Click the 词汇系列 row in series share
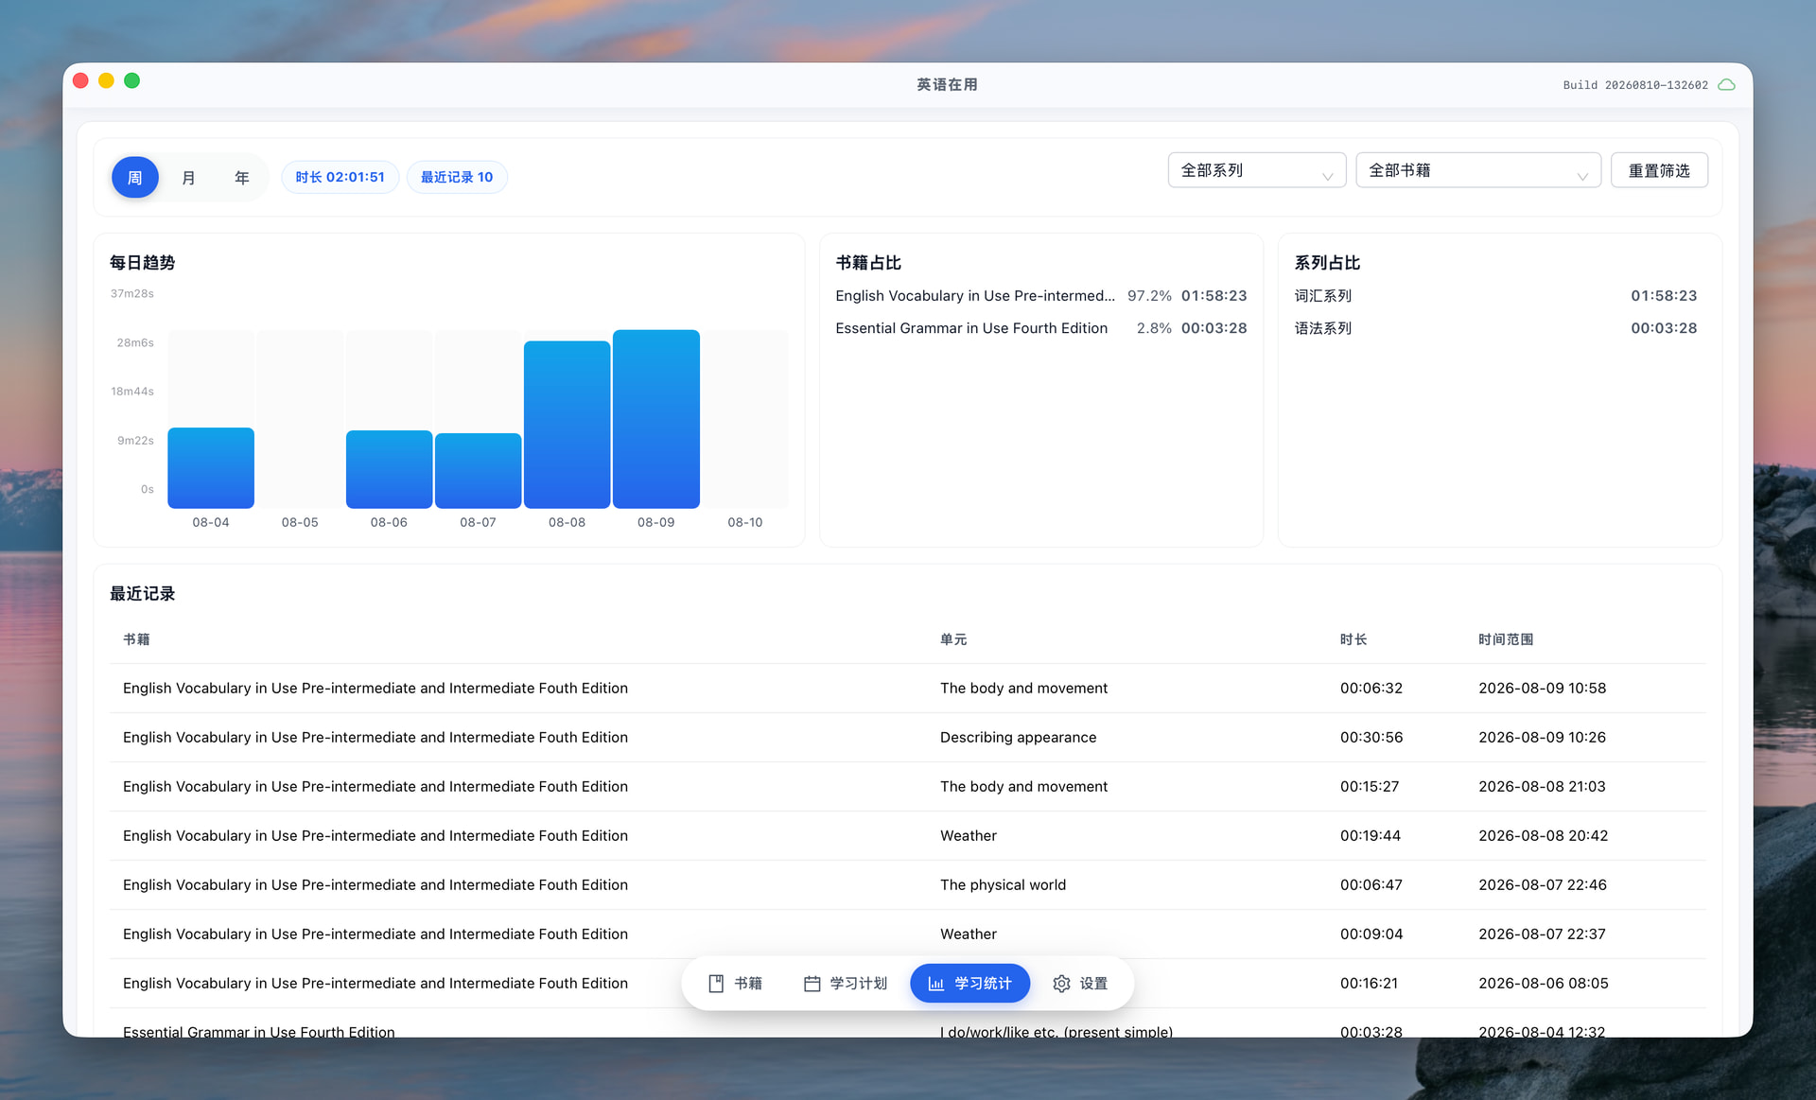This screenshot has width=1816, height=1100. 1495,296
